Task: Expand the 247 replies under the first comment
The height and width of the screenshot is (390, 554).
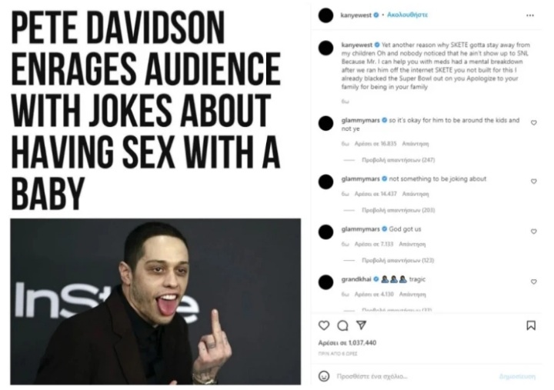Action: pyautogui.click(x=398, y=160)
